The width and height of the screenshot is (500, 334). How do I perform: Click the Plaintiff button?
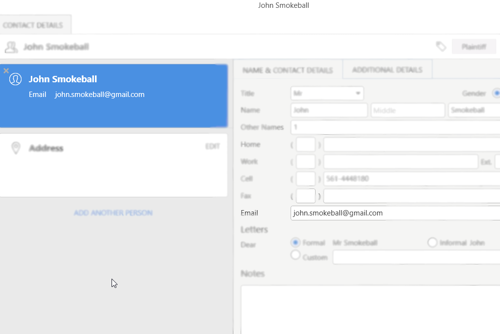[474, 46]
